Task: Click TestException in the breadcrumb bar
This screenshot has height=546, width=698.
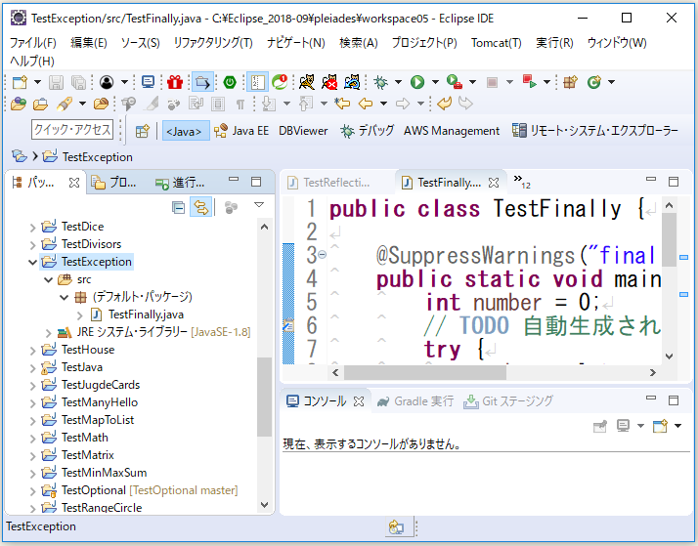Action: pyautogui.click(x=98, y=157)
